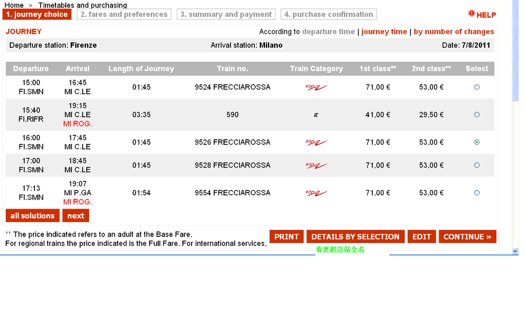This screenshot has width=526, height=329.
Task: Click the 29,50 € second class price
Action: tap(431, 115)
